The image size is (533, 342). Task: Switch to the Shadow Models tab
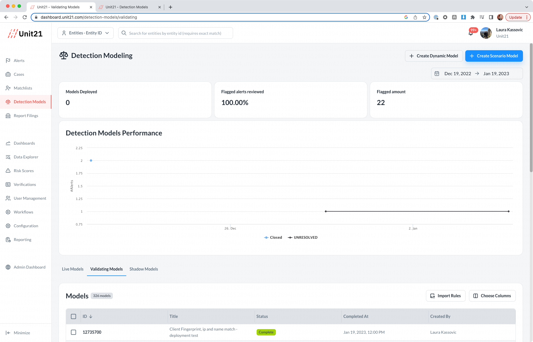tap(144, 269)
